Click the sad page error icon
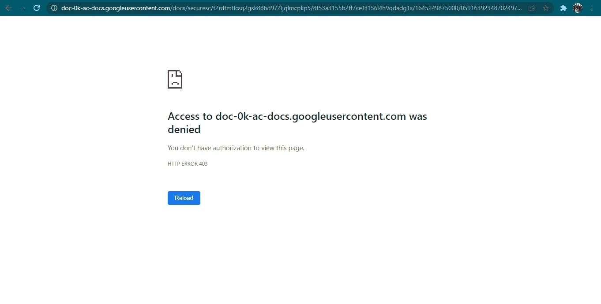Screen dimensions: 601x304 [175, 79]
